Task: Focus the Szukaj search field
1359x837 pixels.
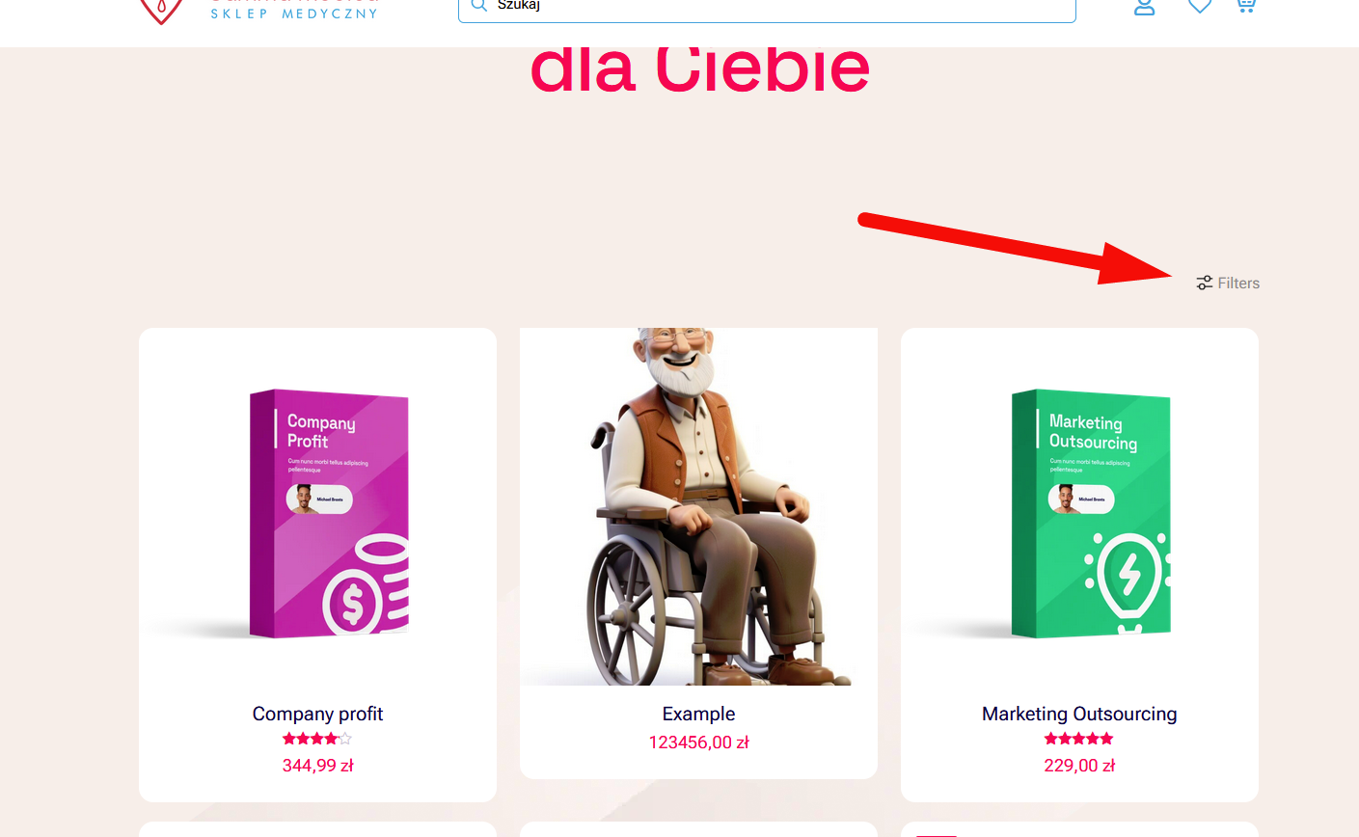Action: click(x=767, y=9)
